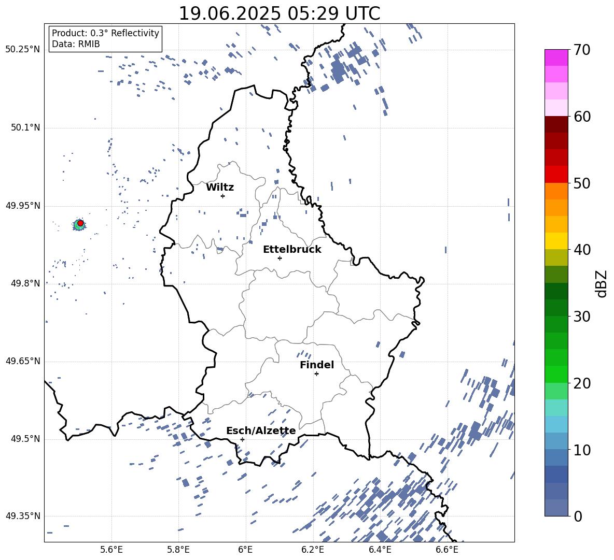Click the orange swatch above 50

coord(556,191)
